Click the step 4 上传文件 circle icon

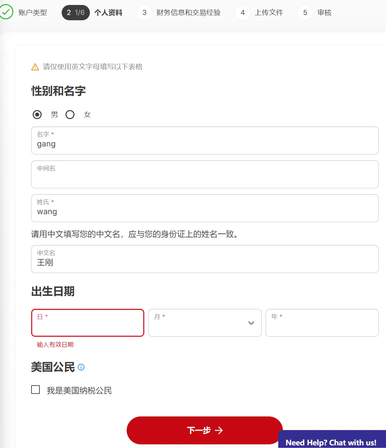point(243,12)
